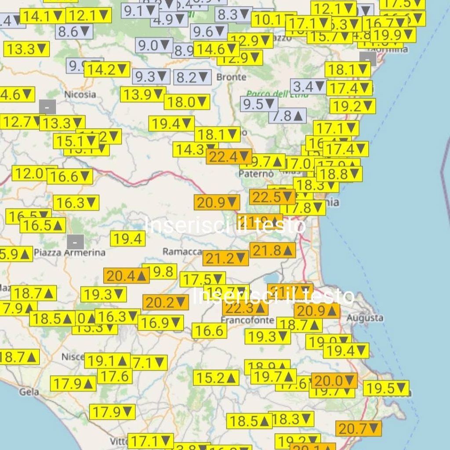Viewport: 450px width, 450px height.
Task: Tap the yellow 15.2 rising temperature label
Action: 216,377
